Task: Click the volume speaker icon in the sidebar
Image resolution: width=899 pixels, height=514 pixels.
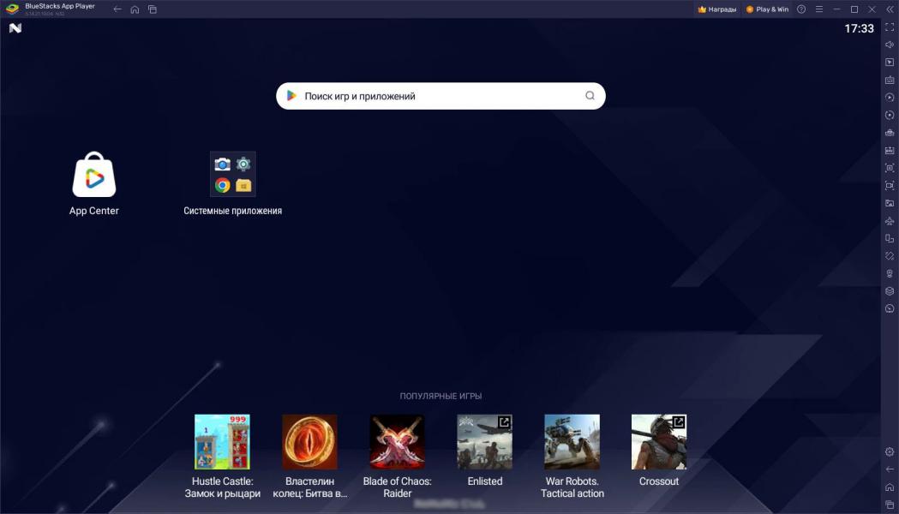Action: [x=890, y=45]
